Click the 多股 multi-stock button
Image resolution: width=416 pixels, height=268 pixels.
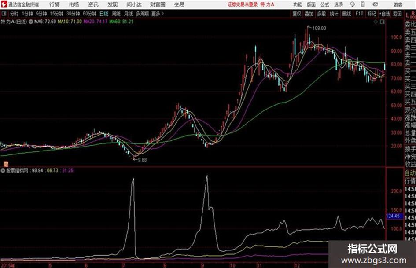click(x=321, y=14)
